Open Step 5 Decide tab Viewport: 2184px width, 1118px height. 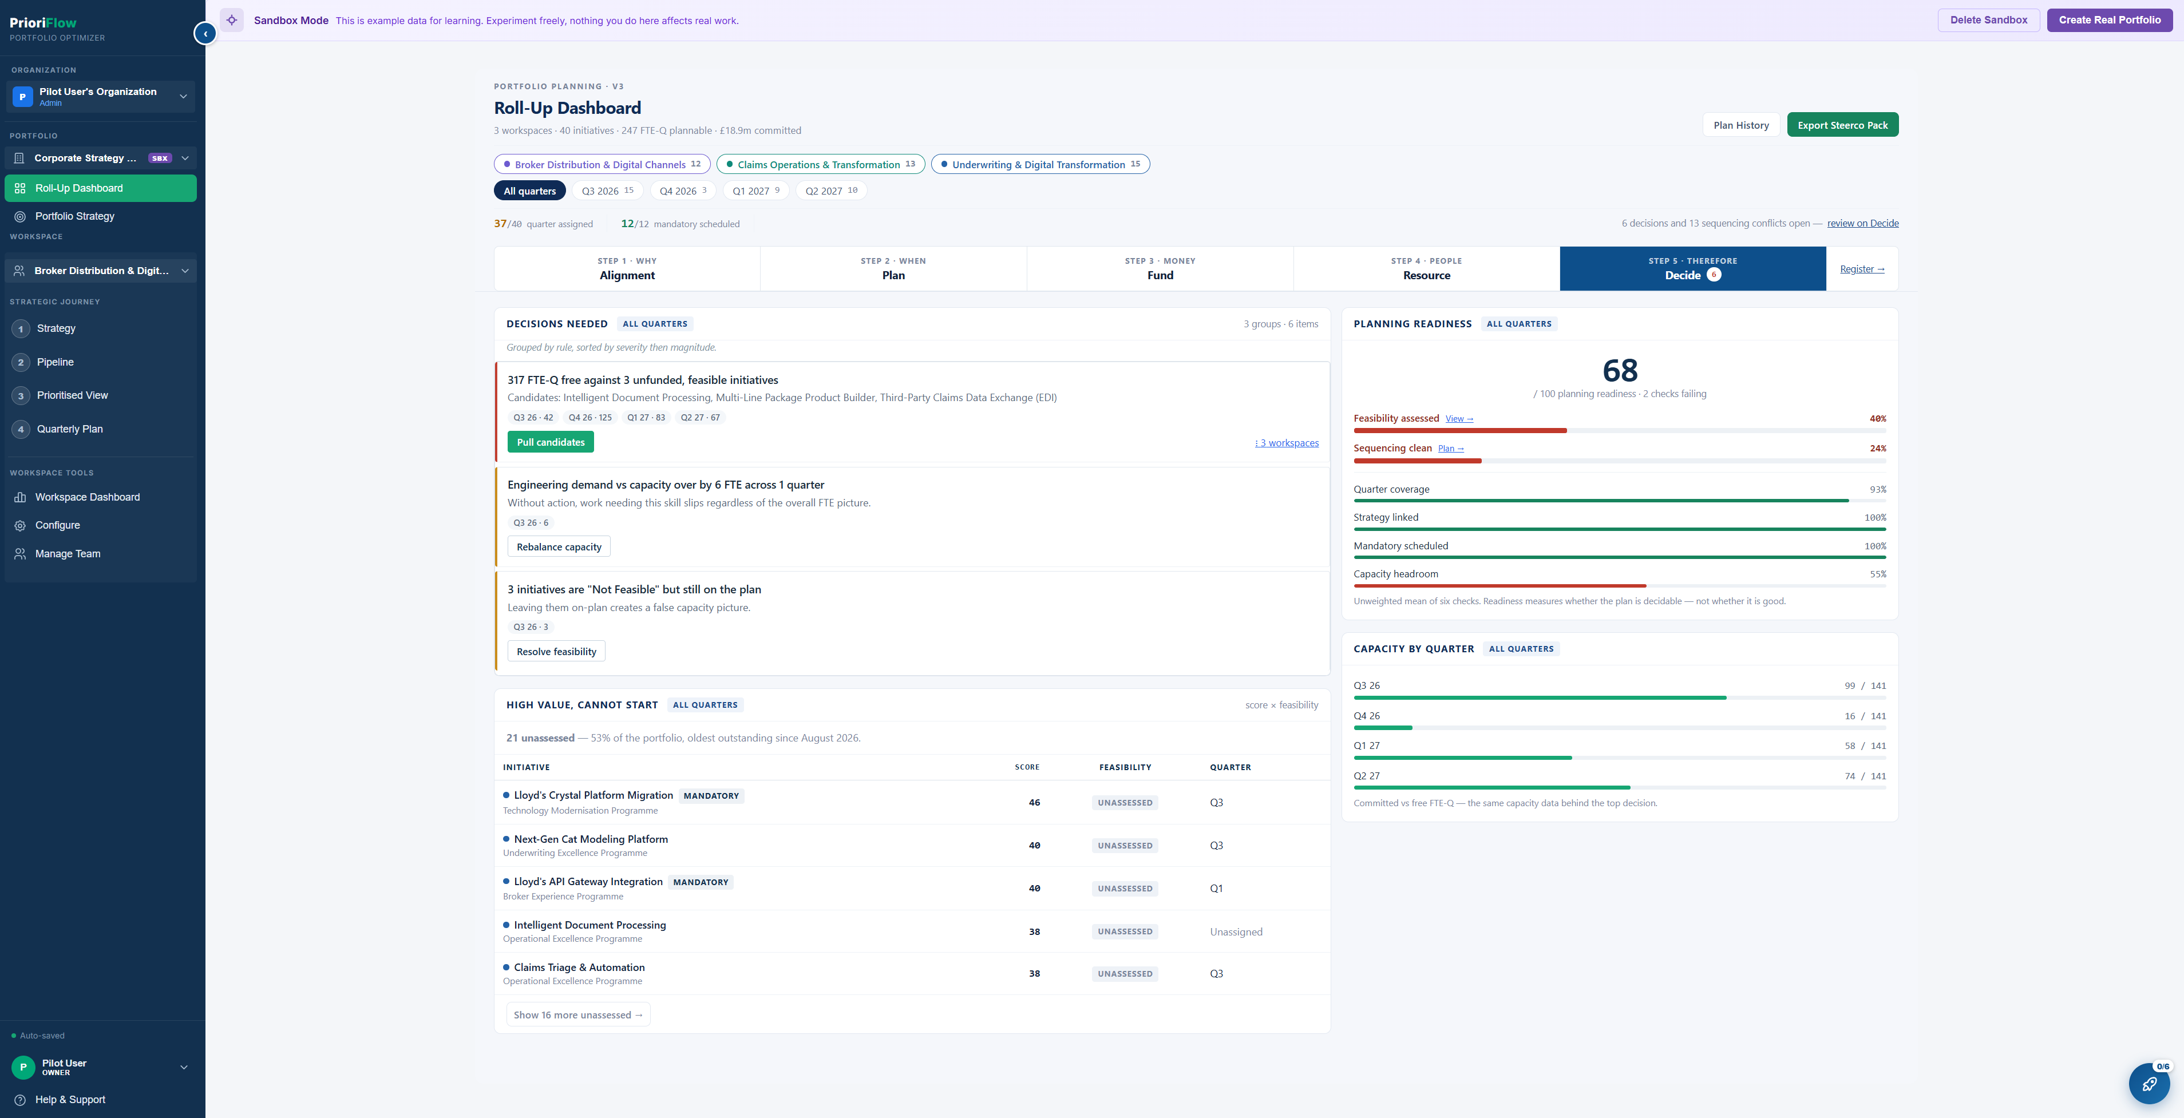[x=1693, y=269]
